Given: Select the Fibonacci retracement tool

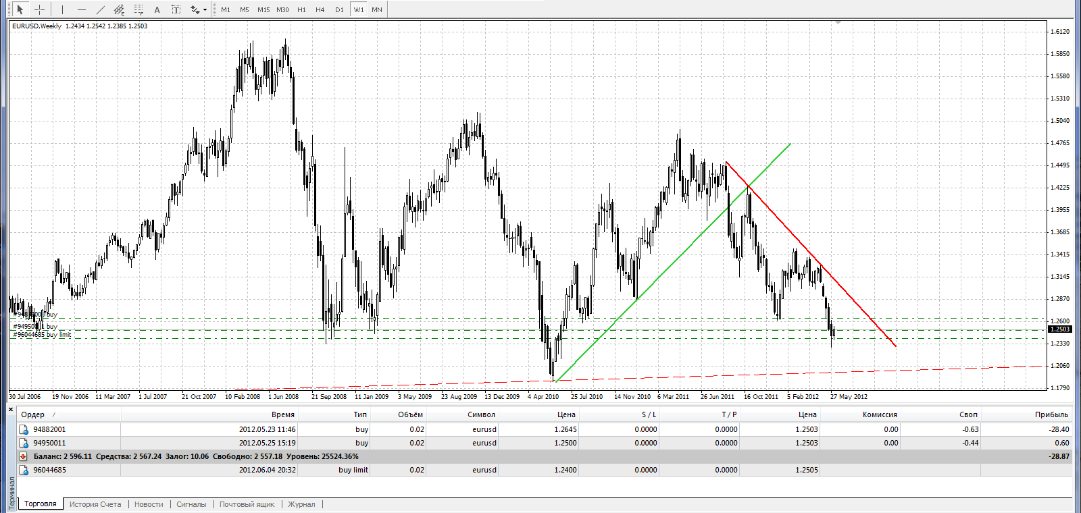Looking at the screenshot, I should click(139, 9).
